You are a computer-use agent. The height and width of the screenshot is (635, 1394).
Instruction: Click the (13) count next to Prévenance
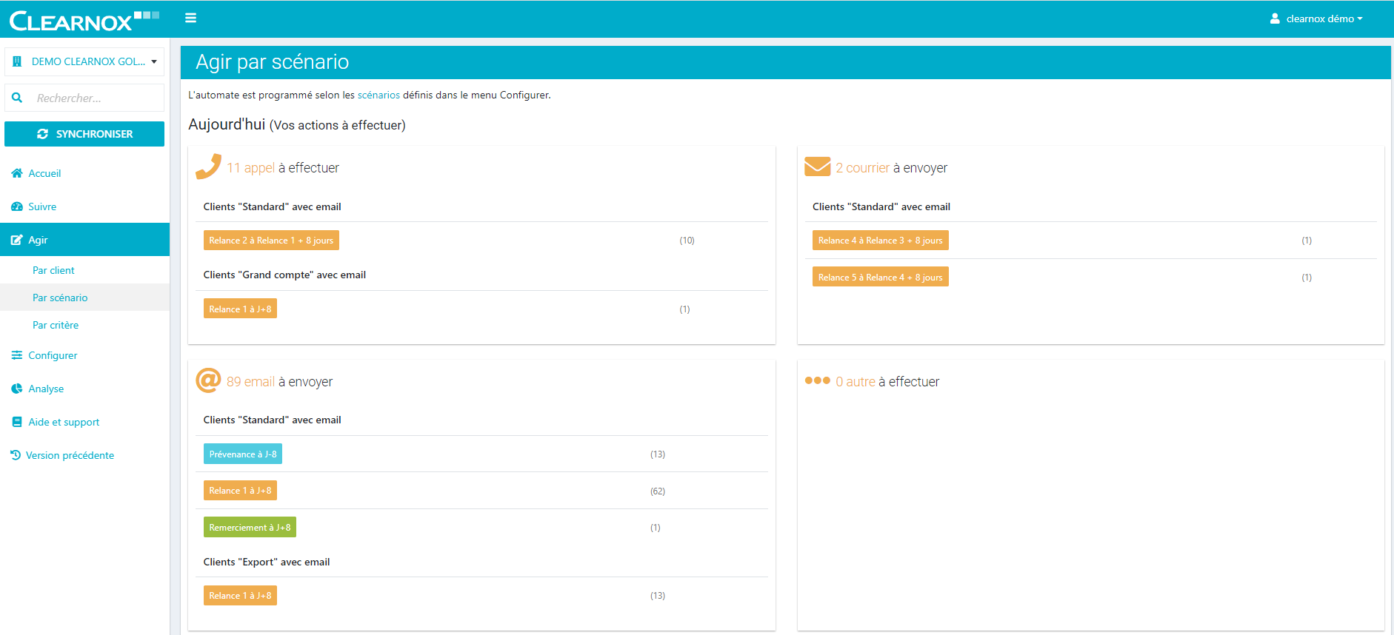click(x=658, y=454)
